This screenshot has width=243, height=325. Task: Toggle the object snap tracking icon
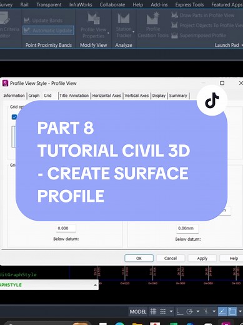[222, 312]
